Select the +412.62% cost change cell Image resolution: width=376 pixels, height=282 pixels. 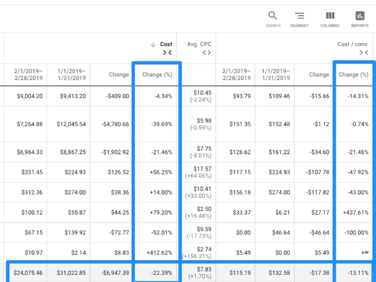(x=159, y=253)
